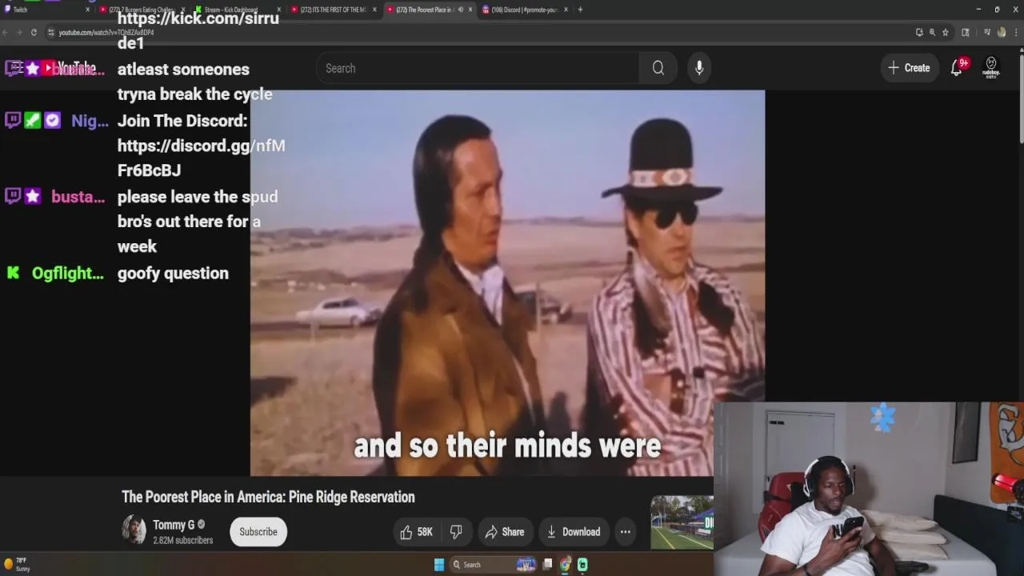Open YouTube notifications bell
This screenshot has width=1024, height=576.
pos(957,68)
